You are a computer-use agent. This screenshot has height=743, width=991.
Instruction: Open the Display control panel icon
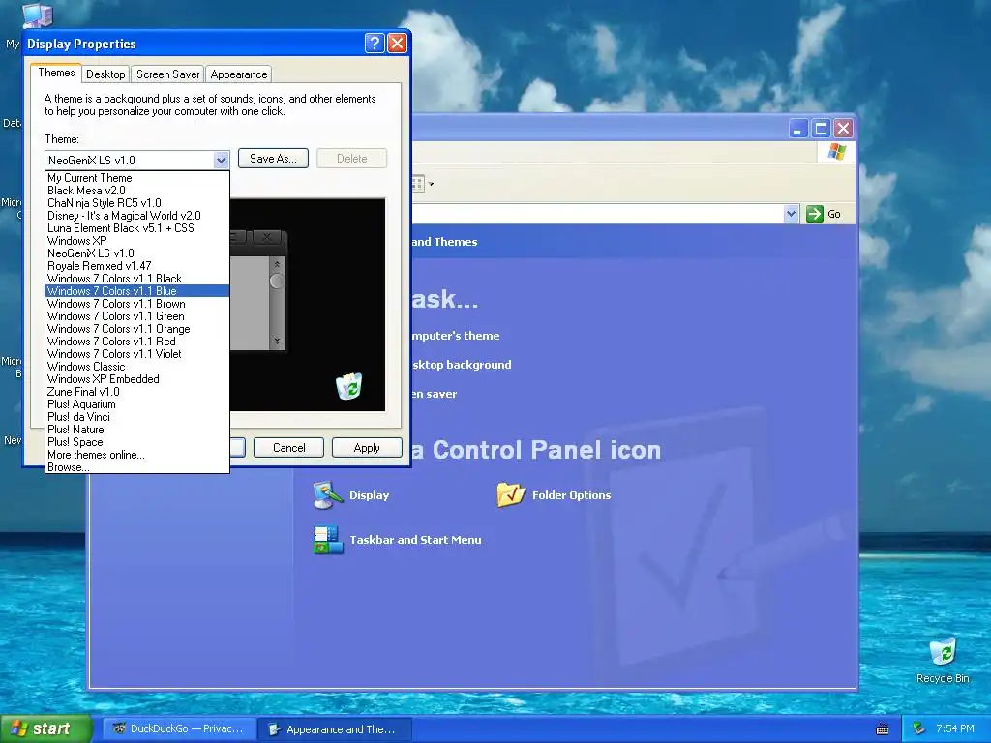pos(328,495)
